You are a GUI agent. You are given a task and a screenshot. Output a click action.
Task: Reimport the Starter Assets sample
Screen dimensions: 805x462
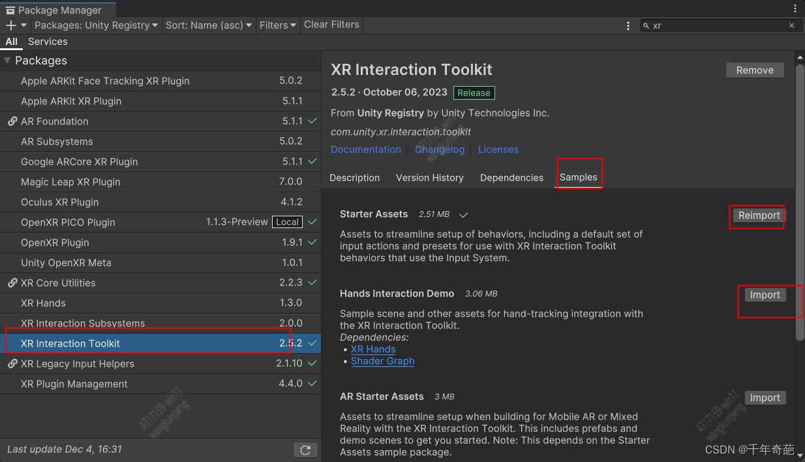(x=759, y=216)
